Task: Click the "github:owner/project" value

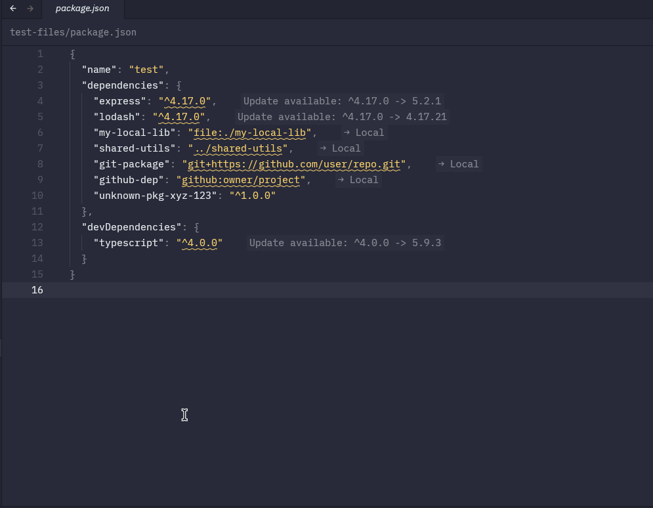Action: click(x=240, y=180)
